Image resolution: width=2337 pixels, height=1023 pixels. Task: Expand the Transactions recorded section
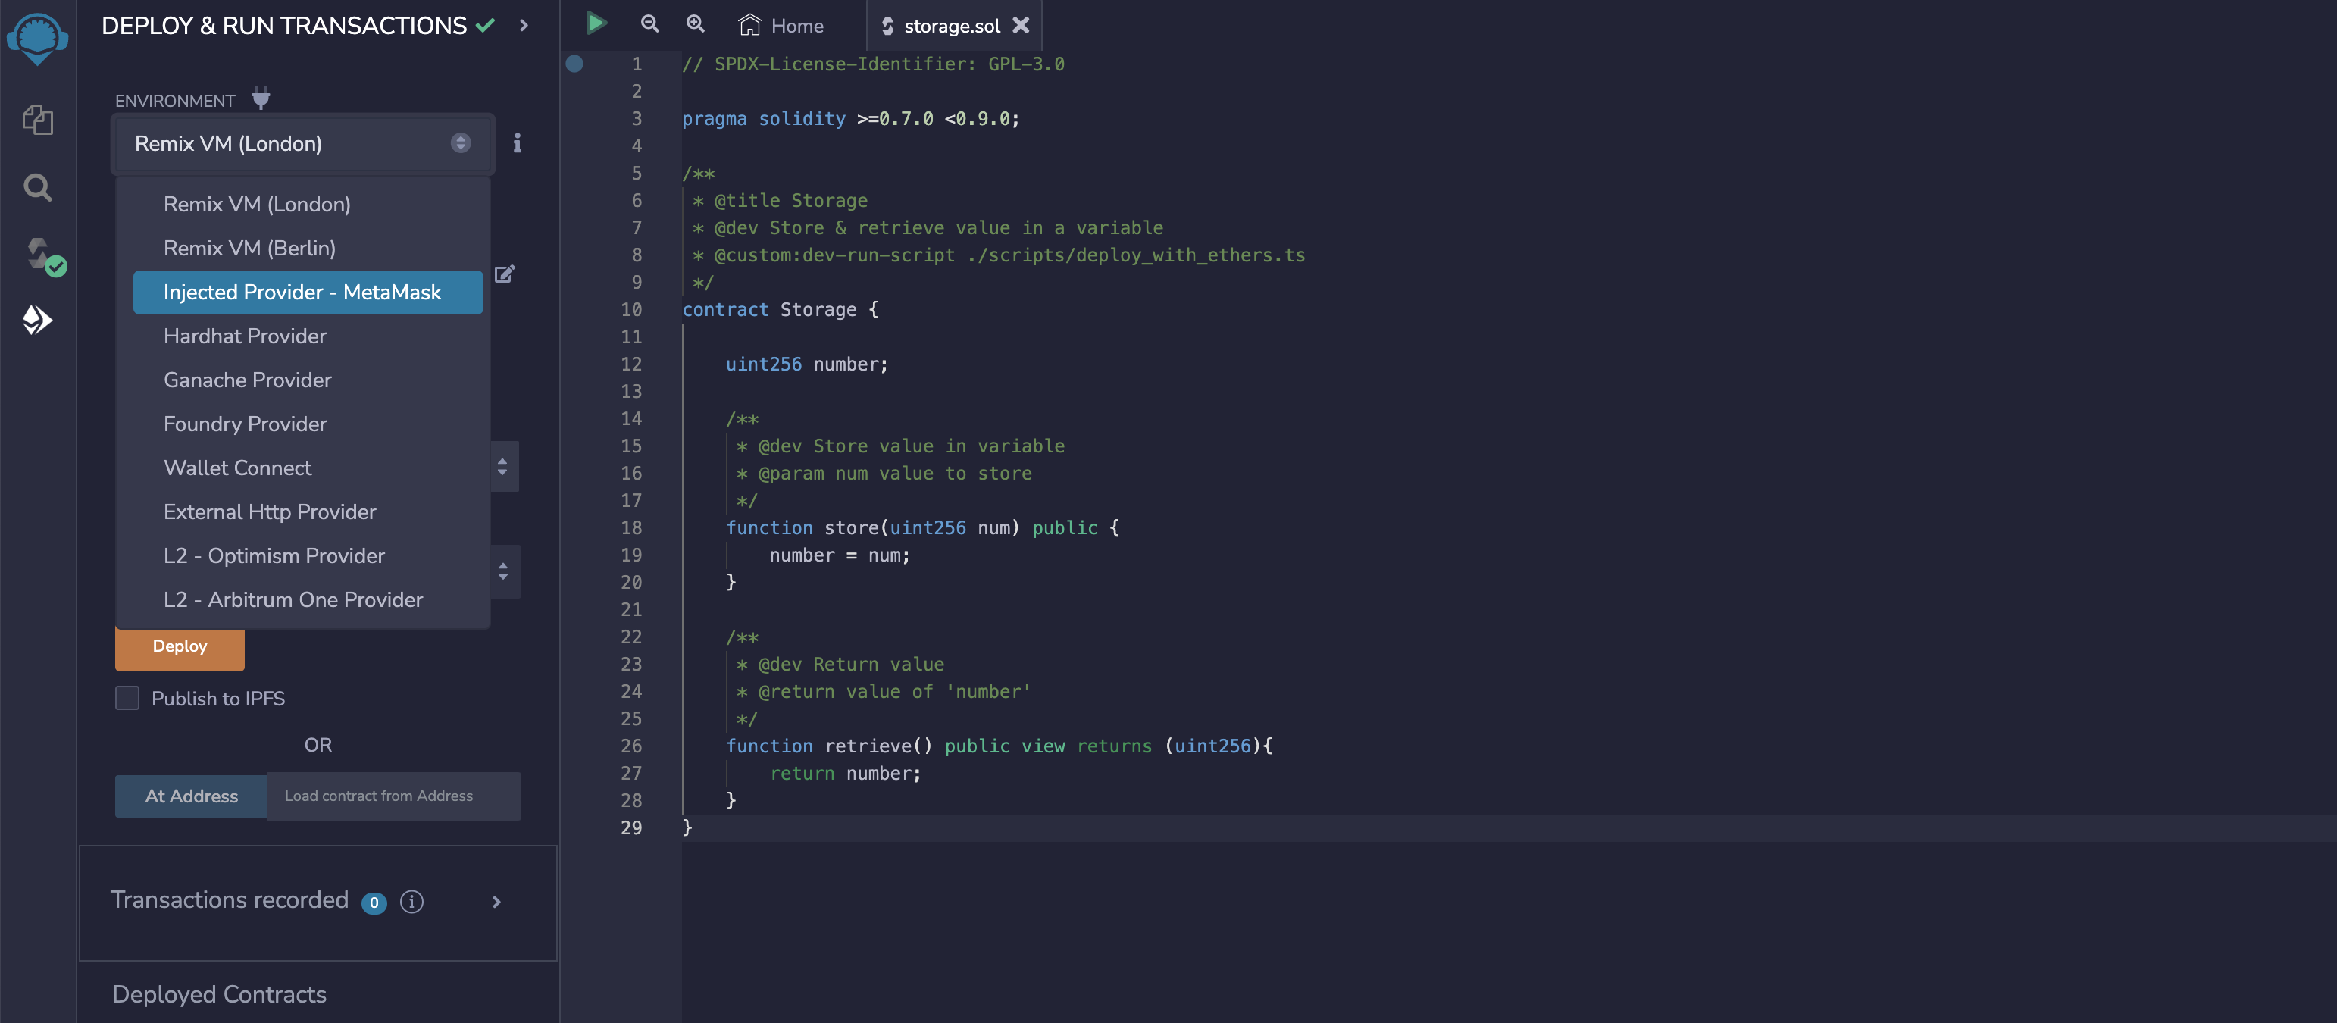pos(496,903)
